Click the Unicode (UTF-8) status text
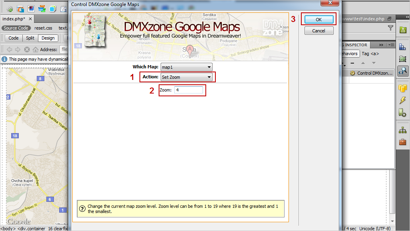The height and width of the screenshot is (231, 410). tap(375, 228)
